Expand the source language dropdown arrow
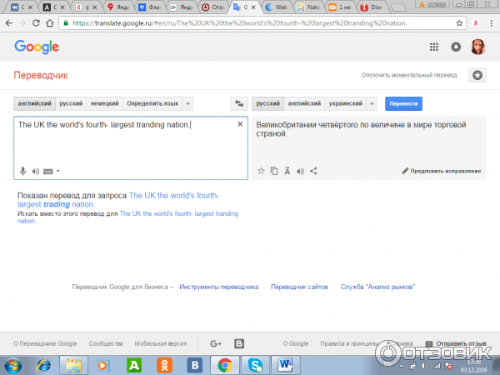Screen dimensions: 500x375 [188, 103]
